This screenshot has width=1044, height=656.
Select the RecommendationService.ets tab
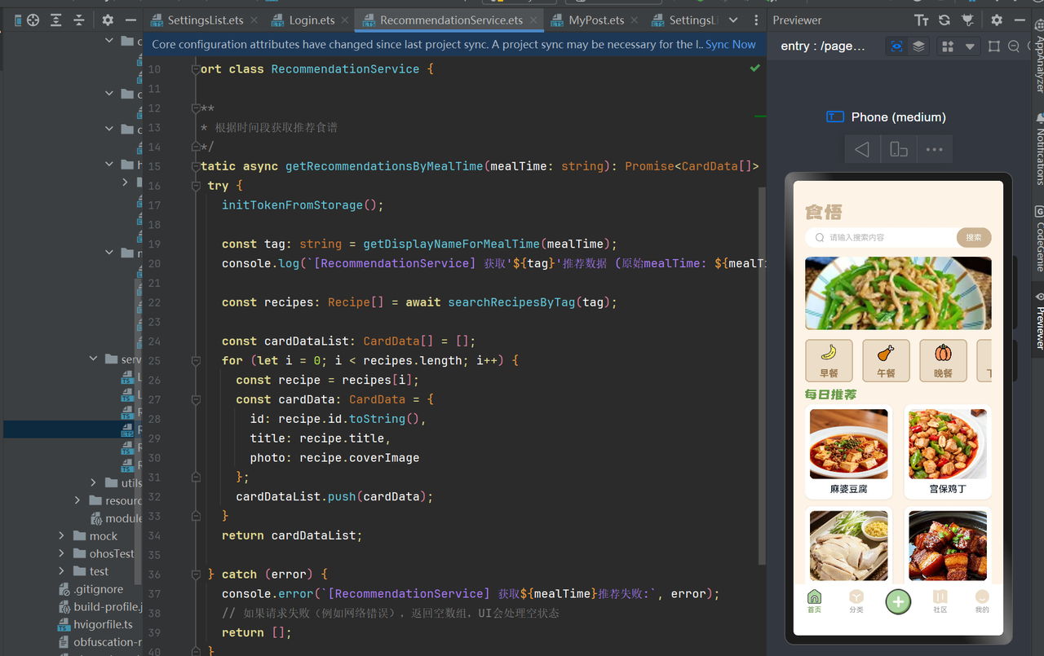tap(451, 20)
